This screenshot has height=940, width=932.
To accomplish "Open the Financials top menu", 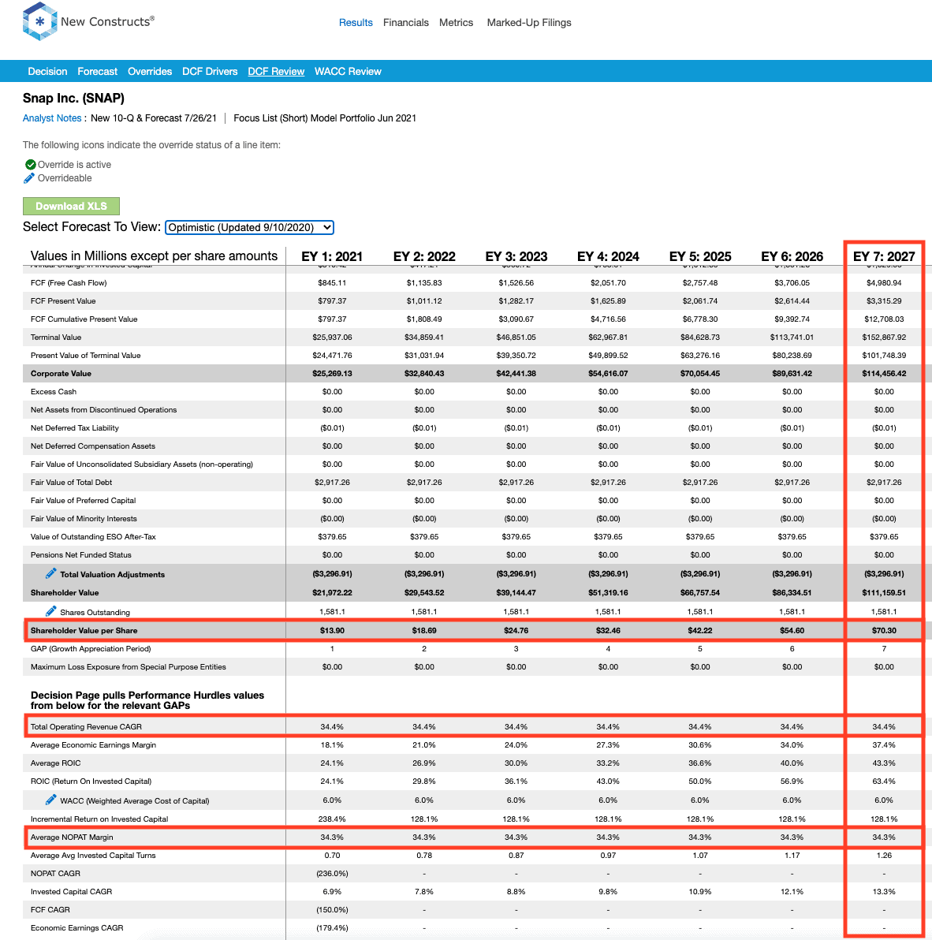I will 406,23.
